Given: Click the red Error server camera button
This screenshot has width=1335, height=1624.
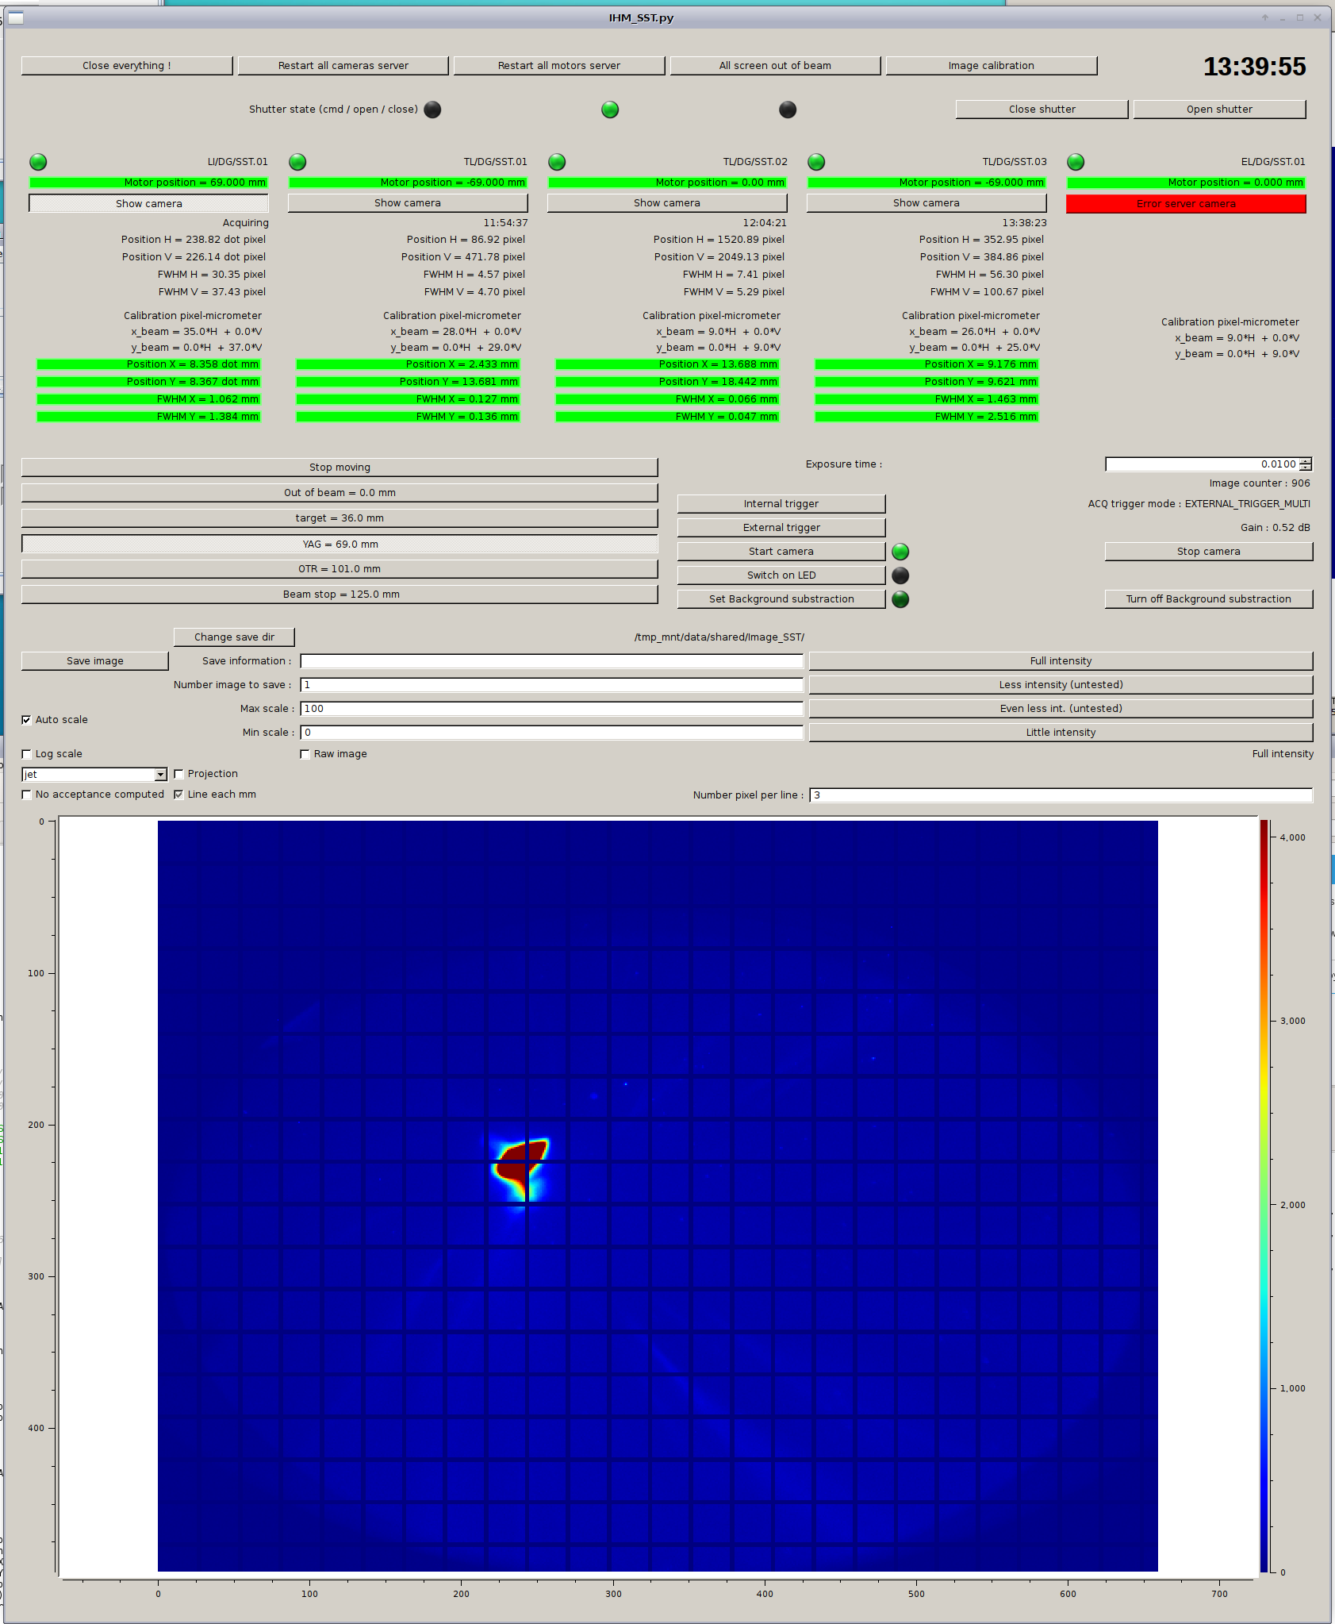Looking at the screenshot, I should [x=1186, y=204].
